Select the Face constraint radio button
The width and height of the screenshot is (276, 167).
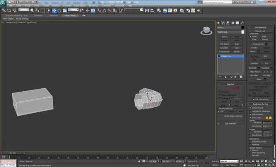pos(251,39)
